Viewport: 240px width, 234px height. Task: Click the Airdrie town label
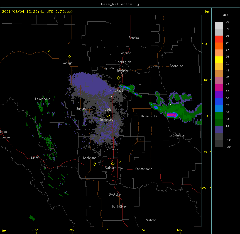point(112,149)
